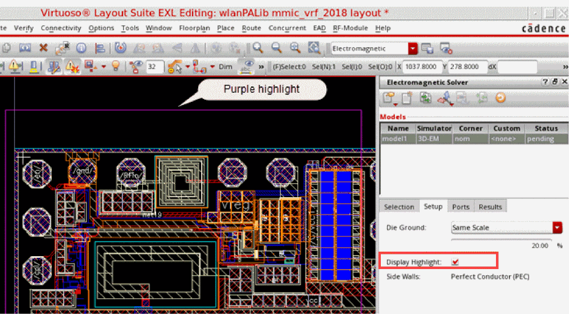This screenshot has height=314, width=569.
Task: Float the Electromagnetic Solver panel
Action: coord(554,82)
